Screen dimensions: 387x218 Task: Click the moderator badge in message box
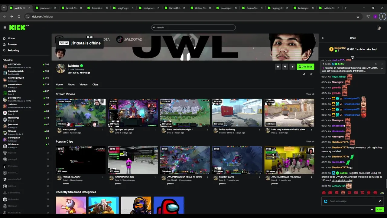326,201
